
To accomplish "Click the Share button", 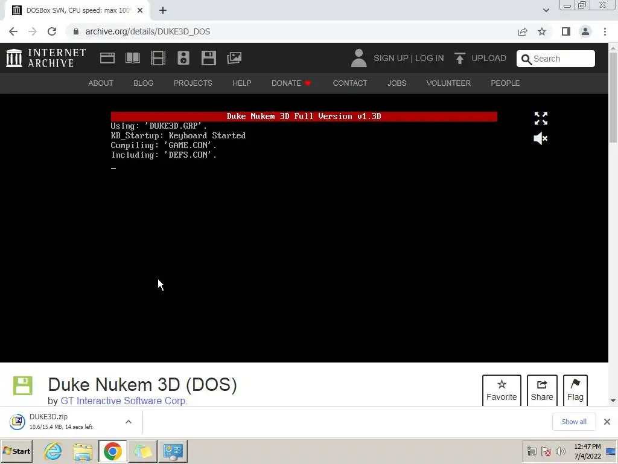I will (542, 390).
